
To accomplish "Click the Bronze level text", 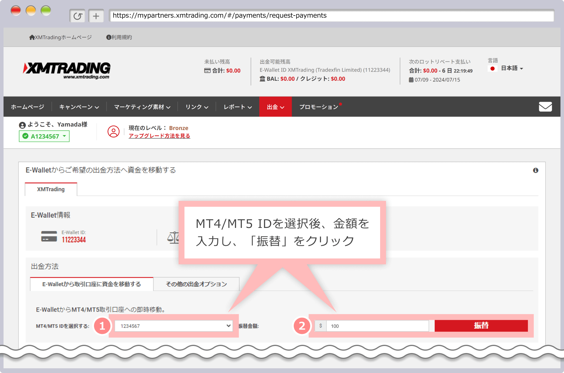I will pos(179,128).
